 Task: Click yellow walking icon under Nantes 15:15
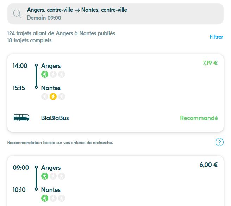tap(53, 96)
